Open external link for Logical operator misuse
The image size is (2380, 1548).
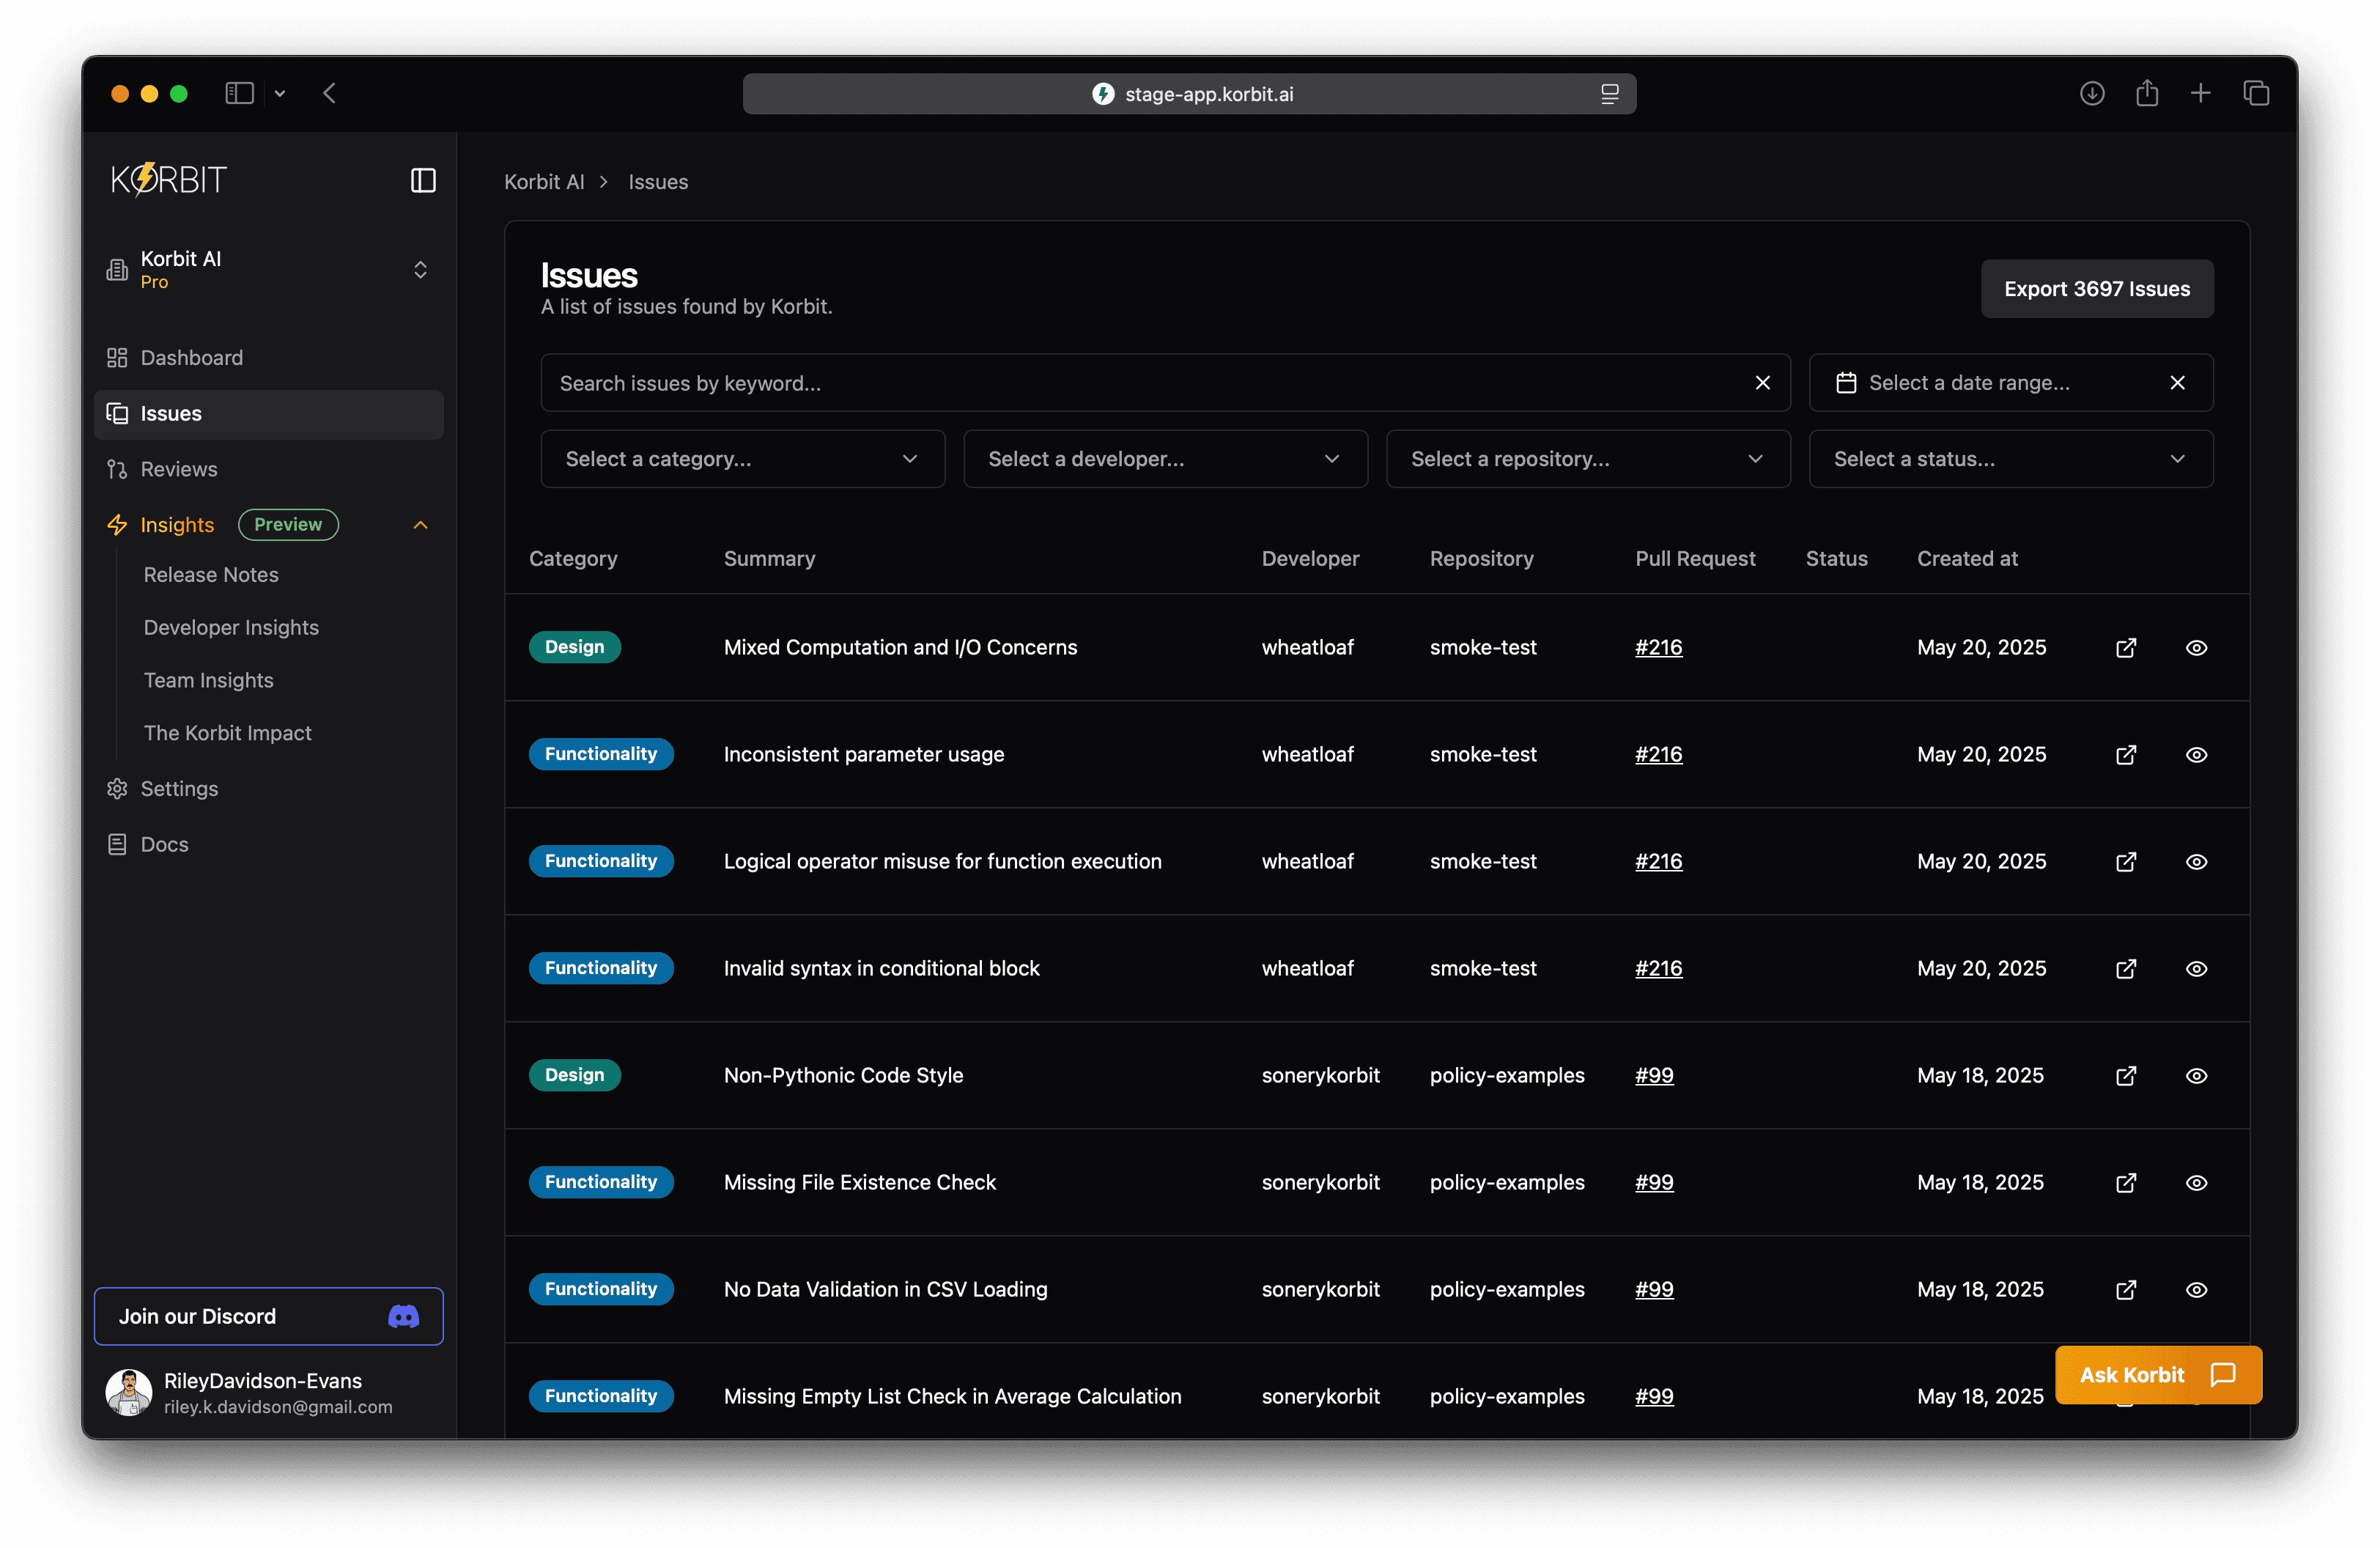pos(2126,862)
